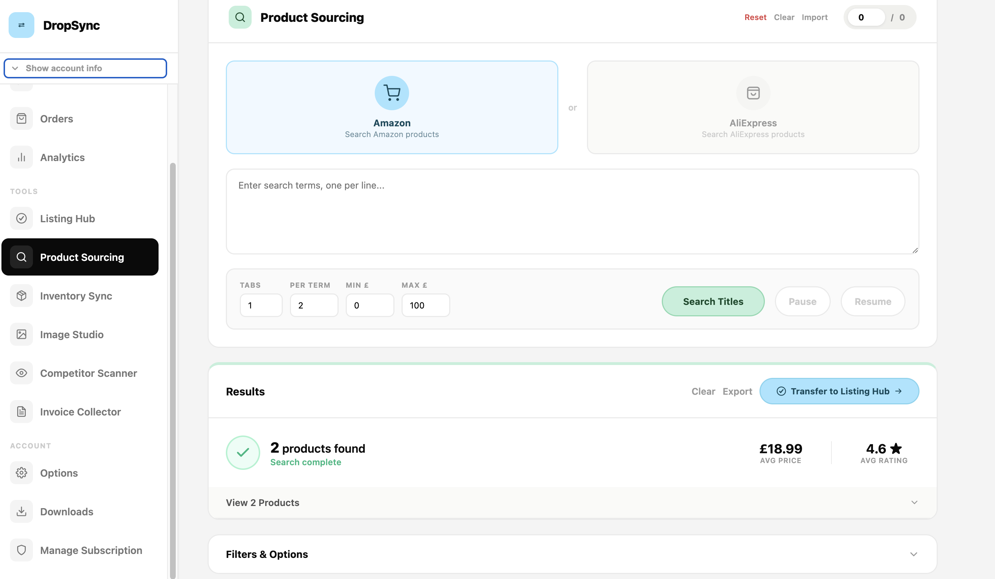Viewport: 995px width, 579px height.
Task: Click the Results heading
Action: 245,391
